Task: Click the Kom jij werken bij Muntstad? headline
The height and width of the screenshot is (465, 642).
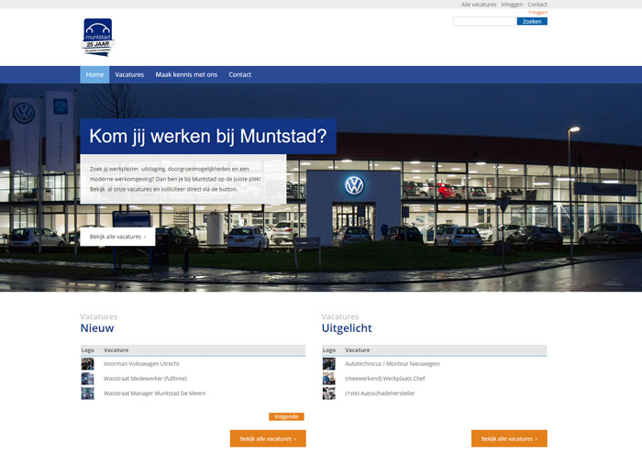Action: [208, 137]
